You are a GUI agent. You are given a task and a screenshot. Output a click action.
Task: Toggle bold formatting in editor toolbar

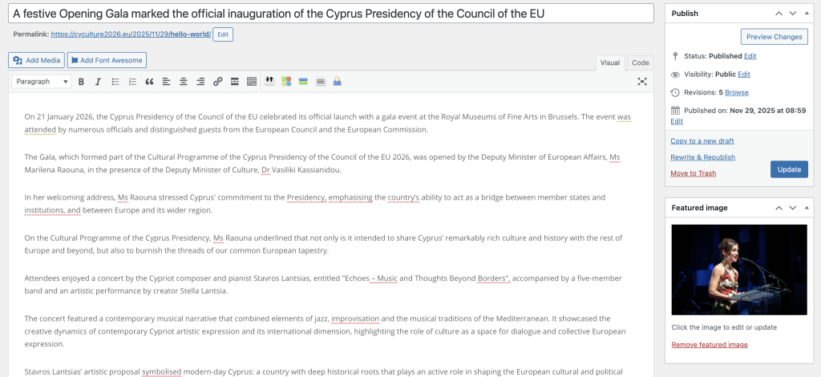click(82, 81)
